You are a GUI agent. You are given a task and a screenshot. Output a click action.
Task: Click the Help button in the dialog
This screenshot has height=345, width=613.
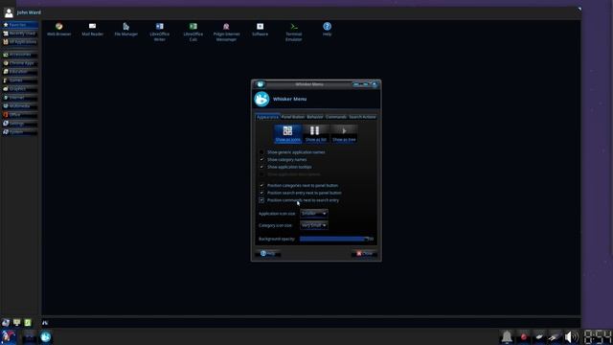click(268, 253)
